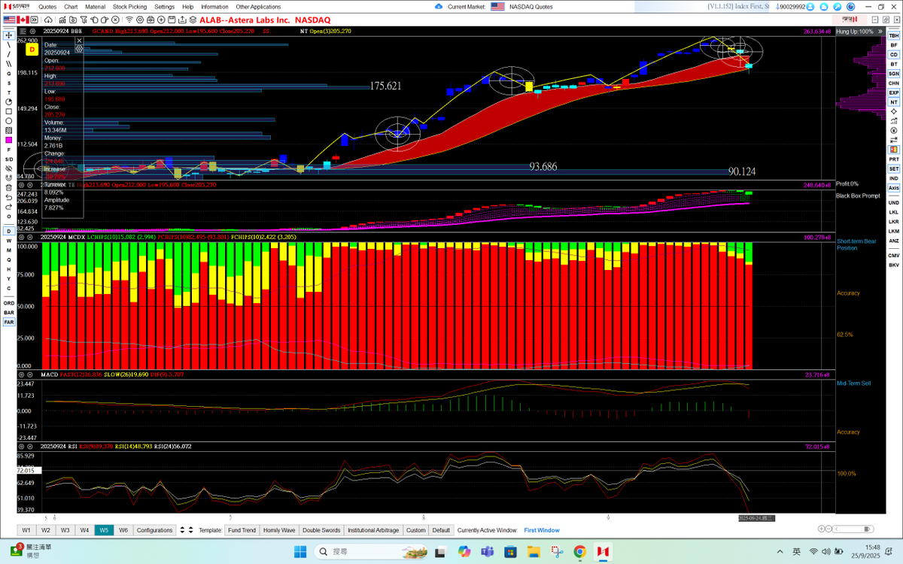
Task: Expand the Hung Up panel arrow
Action: coord(880,32)
